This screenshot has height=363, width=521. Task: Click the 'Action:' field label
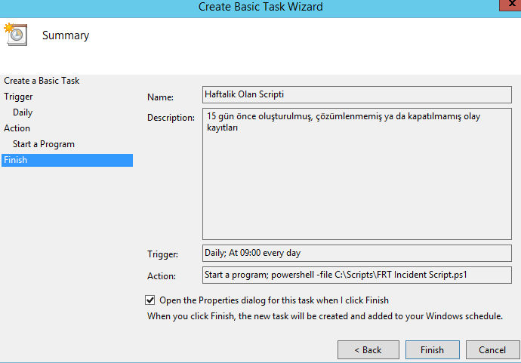pyautogui.click(x=162, y=276)
